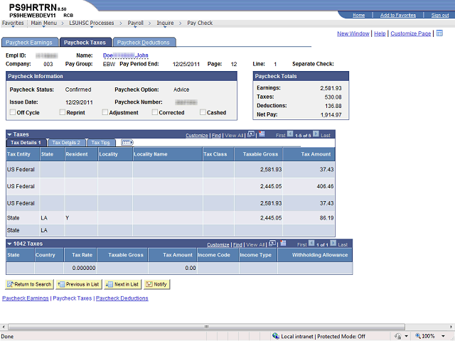Check the Cashed checkbox
This screenshot has height=341, width=455.
click(x=203, y=112)
